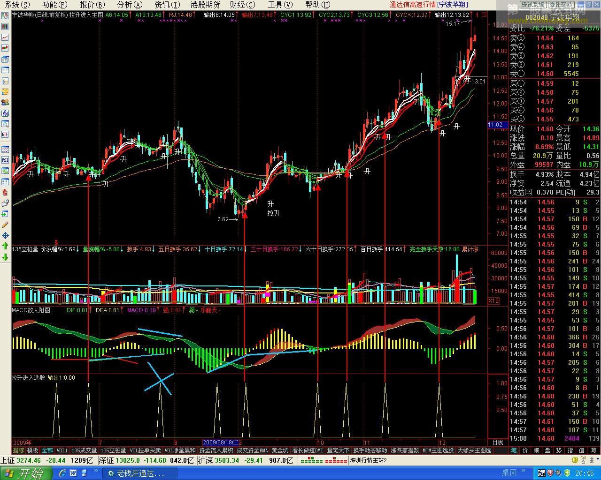Click the 委托交易 button
The height and width of the screenshot is (480, 601).
tap(562, 5)
